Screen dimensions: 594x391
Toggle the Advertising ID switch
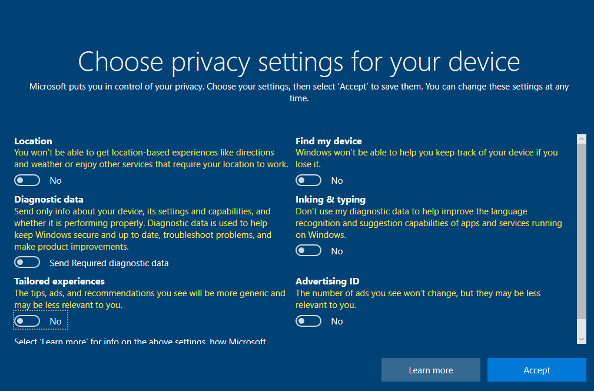(308, 321)
